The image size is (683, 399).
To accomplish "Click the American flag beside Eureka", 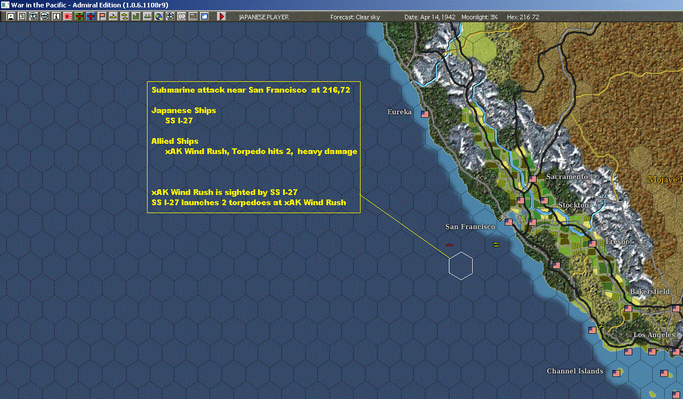I will coord(425,114).
